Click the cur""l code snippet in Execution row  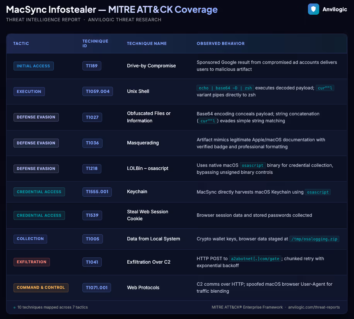(x=325, y=88)
